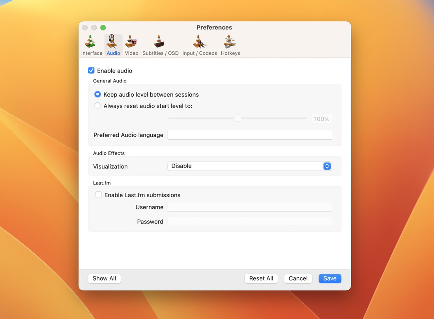Cancel the preferences dialog
The height and width of the screenshot is (319, 434).
298,278
